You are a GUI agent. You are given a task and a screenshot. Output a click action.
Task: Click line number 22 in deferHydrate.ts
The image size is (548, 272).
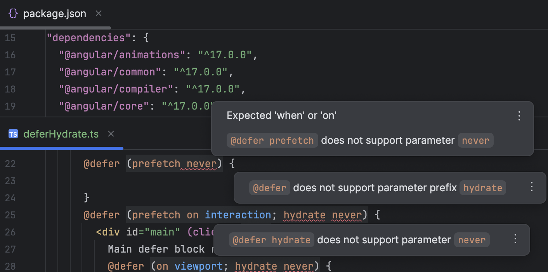10,164
